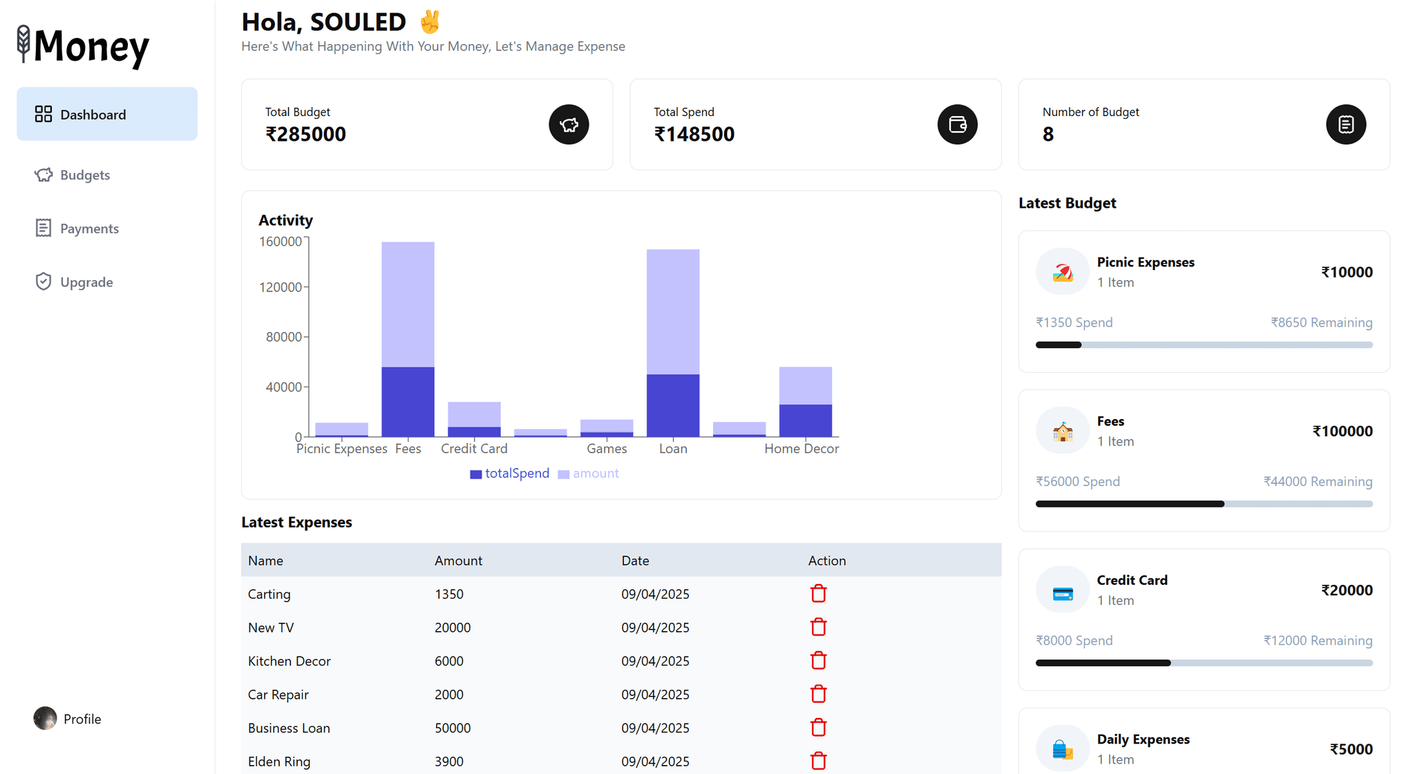The image size is (1415, 774).
Task: Click the document icon on Number of Budget card
Action: click(1345, 124)
